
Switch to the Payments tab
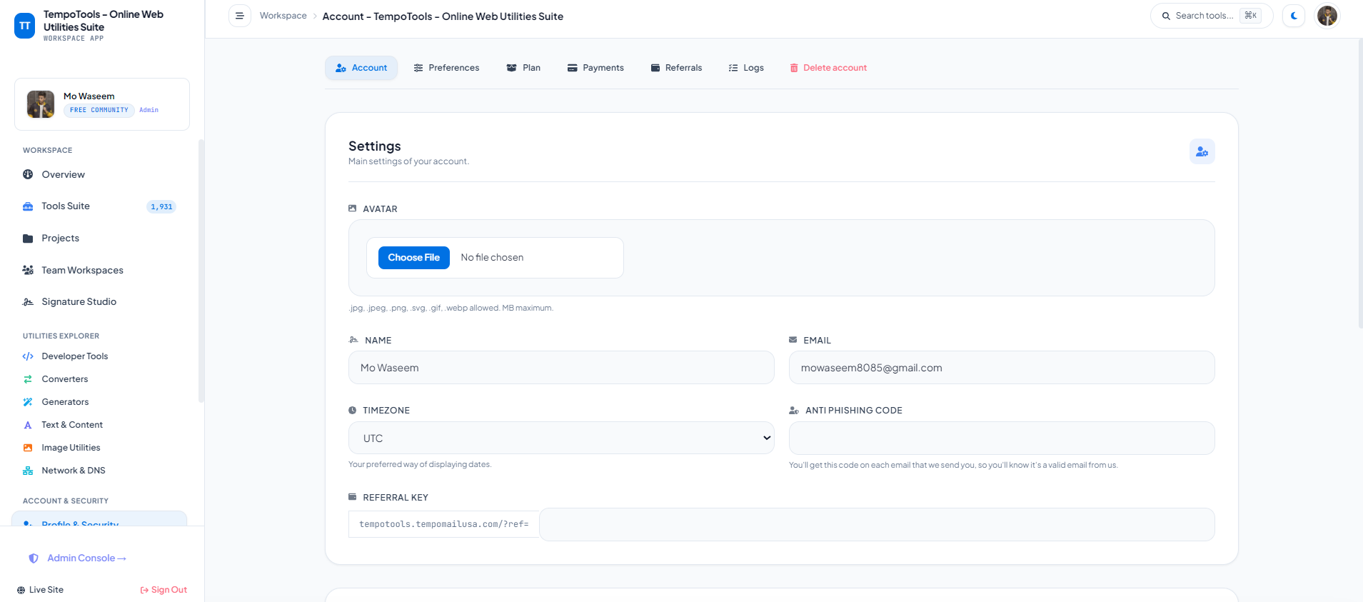[x=595, y=68]
